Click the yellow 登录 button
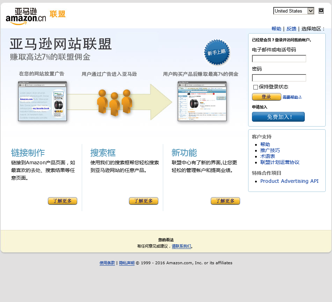The image size is (332, 302). tap(266, 97)
